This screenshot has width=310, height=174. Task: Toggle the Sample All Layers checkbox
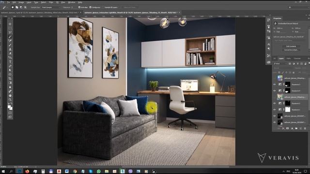click(x=103, y=7)
